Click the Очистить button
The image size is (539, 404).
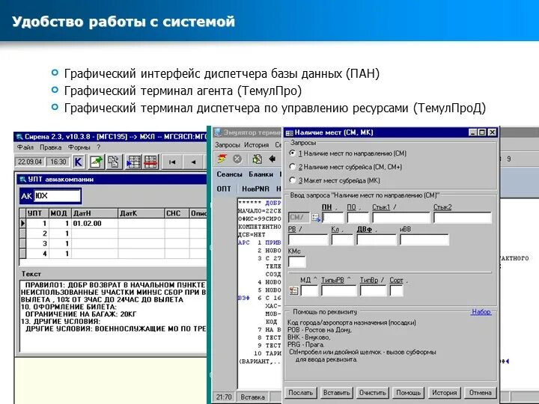point(372,393)
